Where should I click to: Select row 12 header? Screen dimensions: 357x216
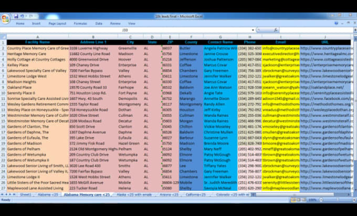tap(3, 104)
